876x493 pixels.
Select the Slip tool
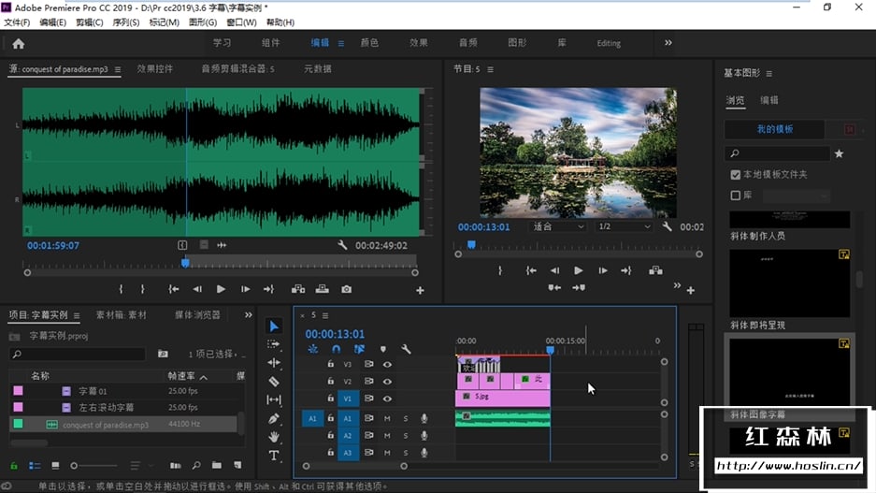(274, 399)
